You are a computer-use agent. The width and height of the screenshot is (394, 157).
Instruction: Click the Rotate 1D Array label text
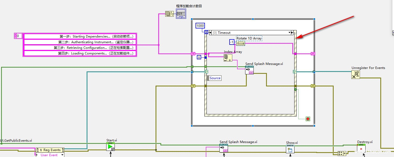249,38
